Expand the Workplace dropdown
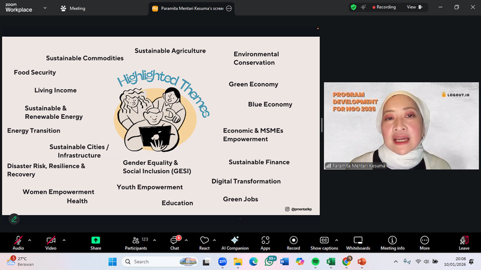The width and height of the screenshot is (481, 270). click(x=44, y=8)
